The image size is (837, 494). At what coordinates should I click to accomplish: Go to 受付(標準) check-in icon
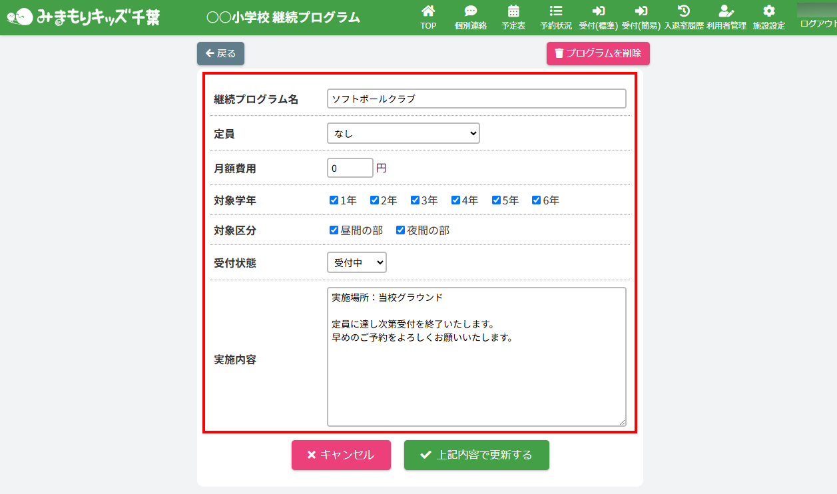(x=599, y=11)
